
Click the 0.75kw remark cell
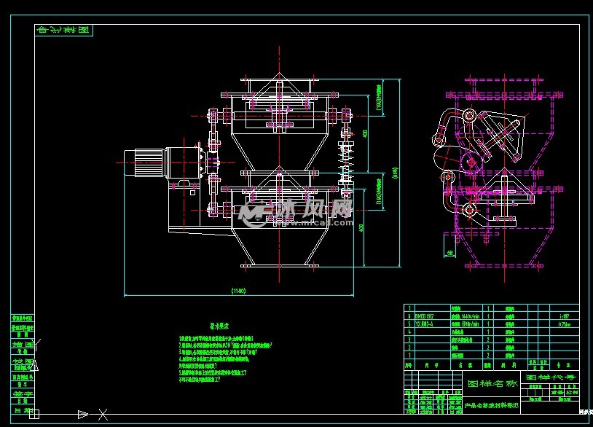(x=564, y=325)
